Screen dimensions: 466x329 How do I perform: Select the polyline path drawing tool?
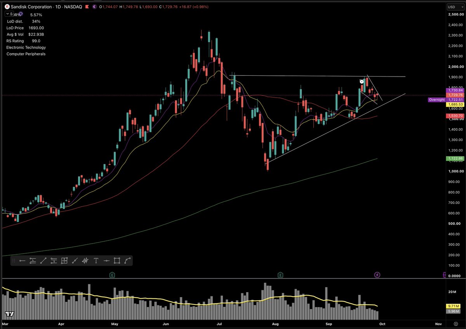pyautogui.click(x=127, y=261)
